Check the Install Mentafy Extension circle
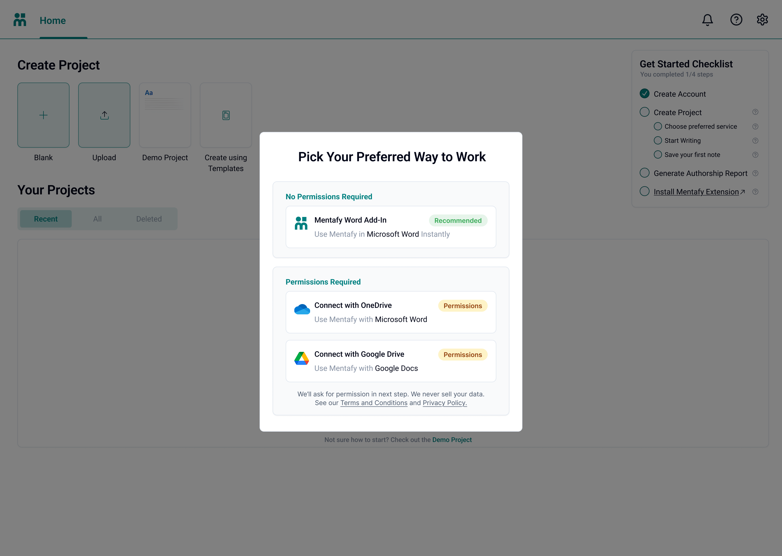This screenshot has height=556, width=782. coord(644,191)
